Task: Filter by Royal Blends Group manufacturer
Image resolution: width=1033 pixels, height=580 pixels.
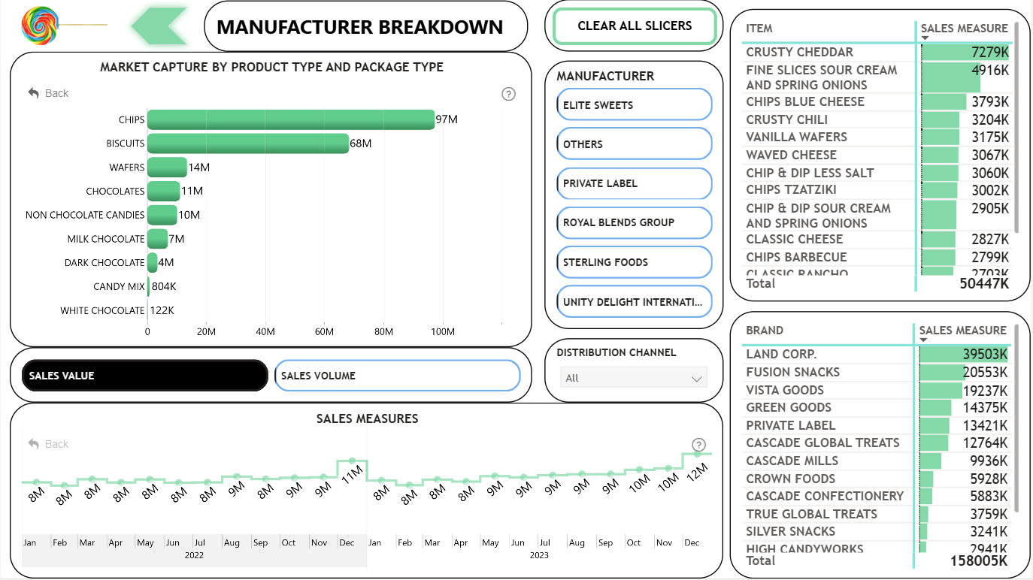Action: pyautogui.click(x=635, y=222)
